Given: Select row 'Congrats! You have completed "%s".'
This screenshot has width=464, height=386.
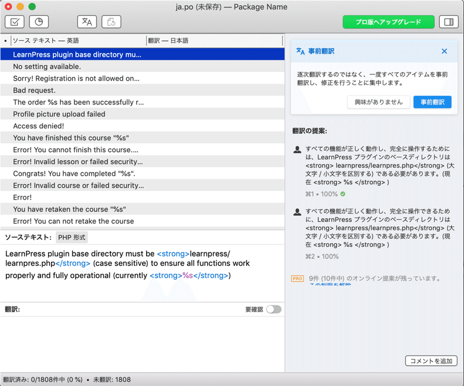Looking at the screenshot, I should 142,174.
